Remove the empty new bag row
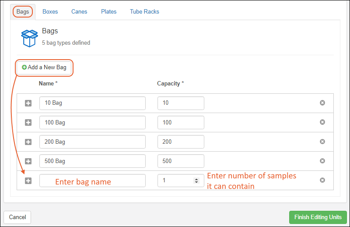Viewport: 350px width, 227px height. click(322, 180)
